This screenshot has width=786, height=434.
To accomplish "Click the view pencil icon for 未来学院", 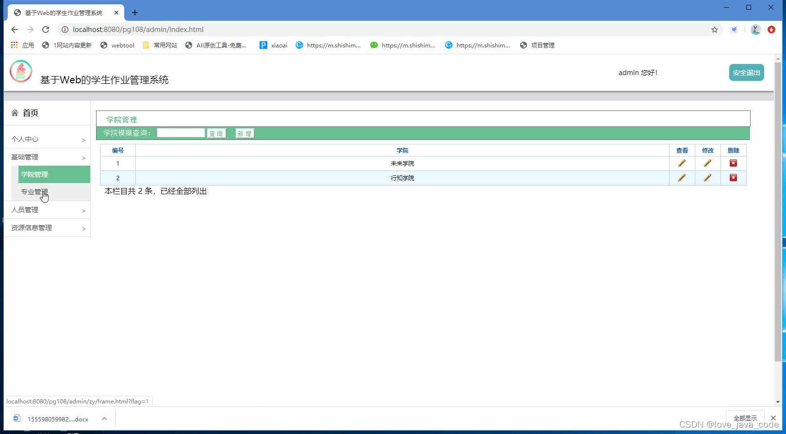I will pos(682,163).
